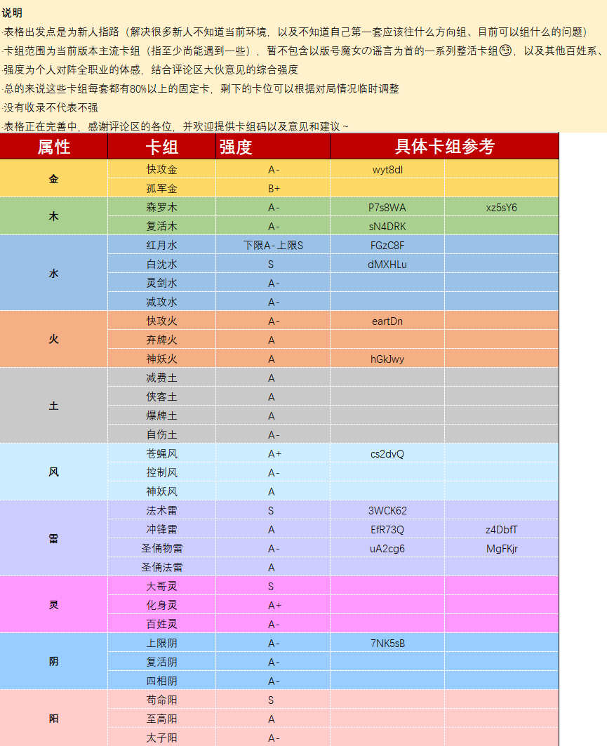
Task: Click the 苍蝇风 deck cell
Action: [x=161, y=453]
